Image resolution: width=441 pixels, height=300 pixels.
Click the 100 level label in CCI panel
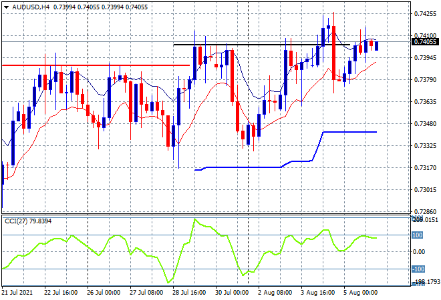[x=418, y=235]
